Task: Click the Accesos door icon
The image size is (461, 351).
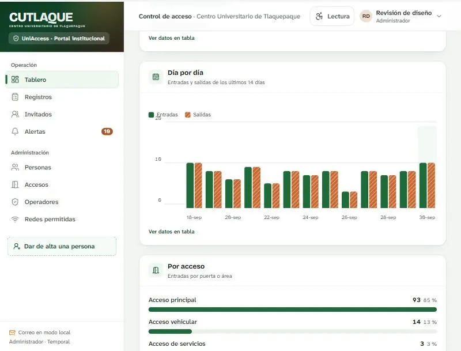Action: 15,184
